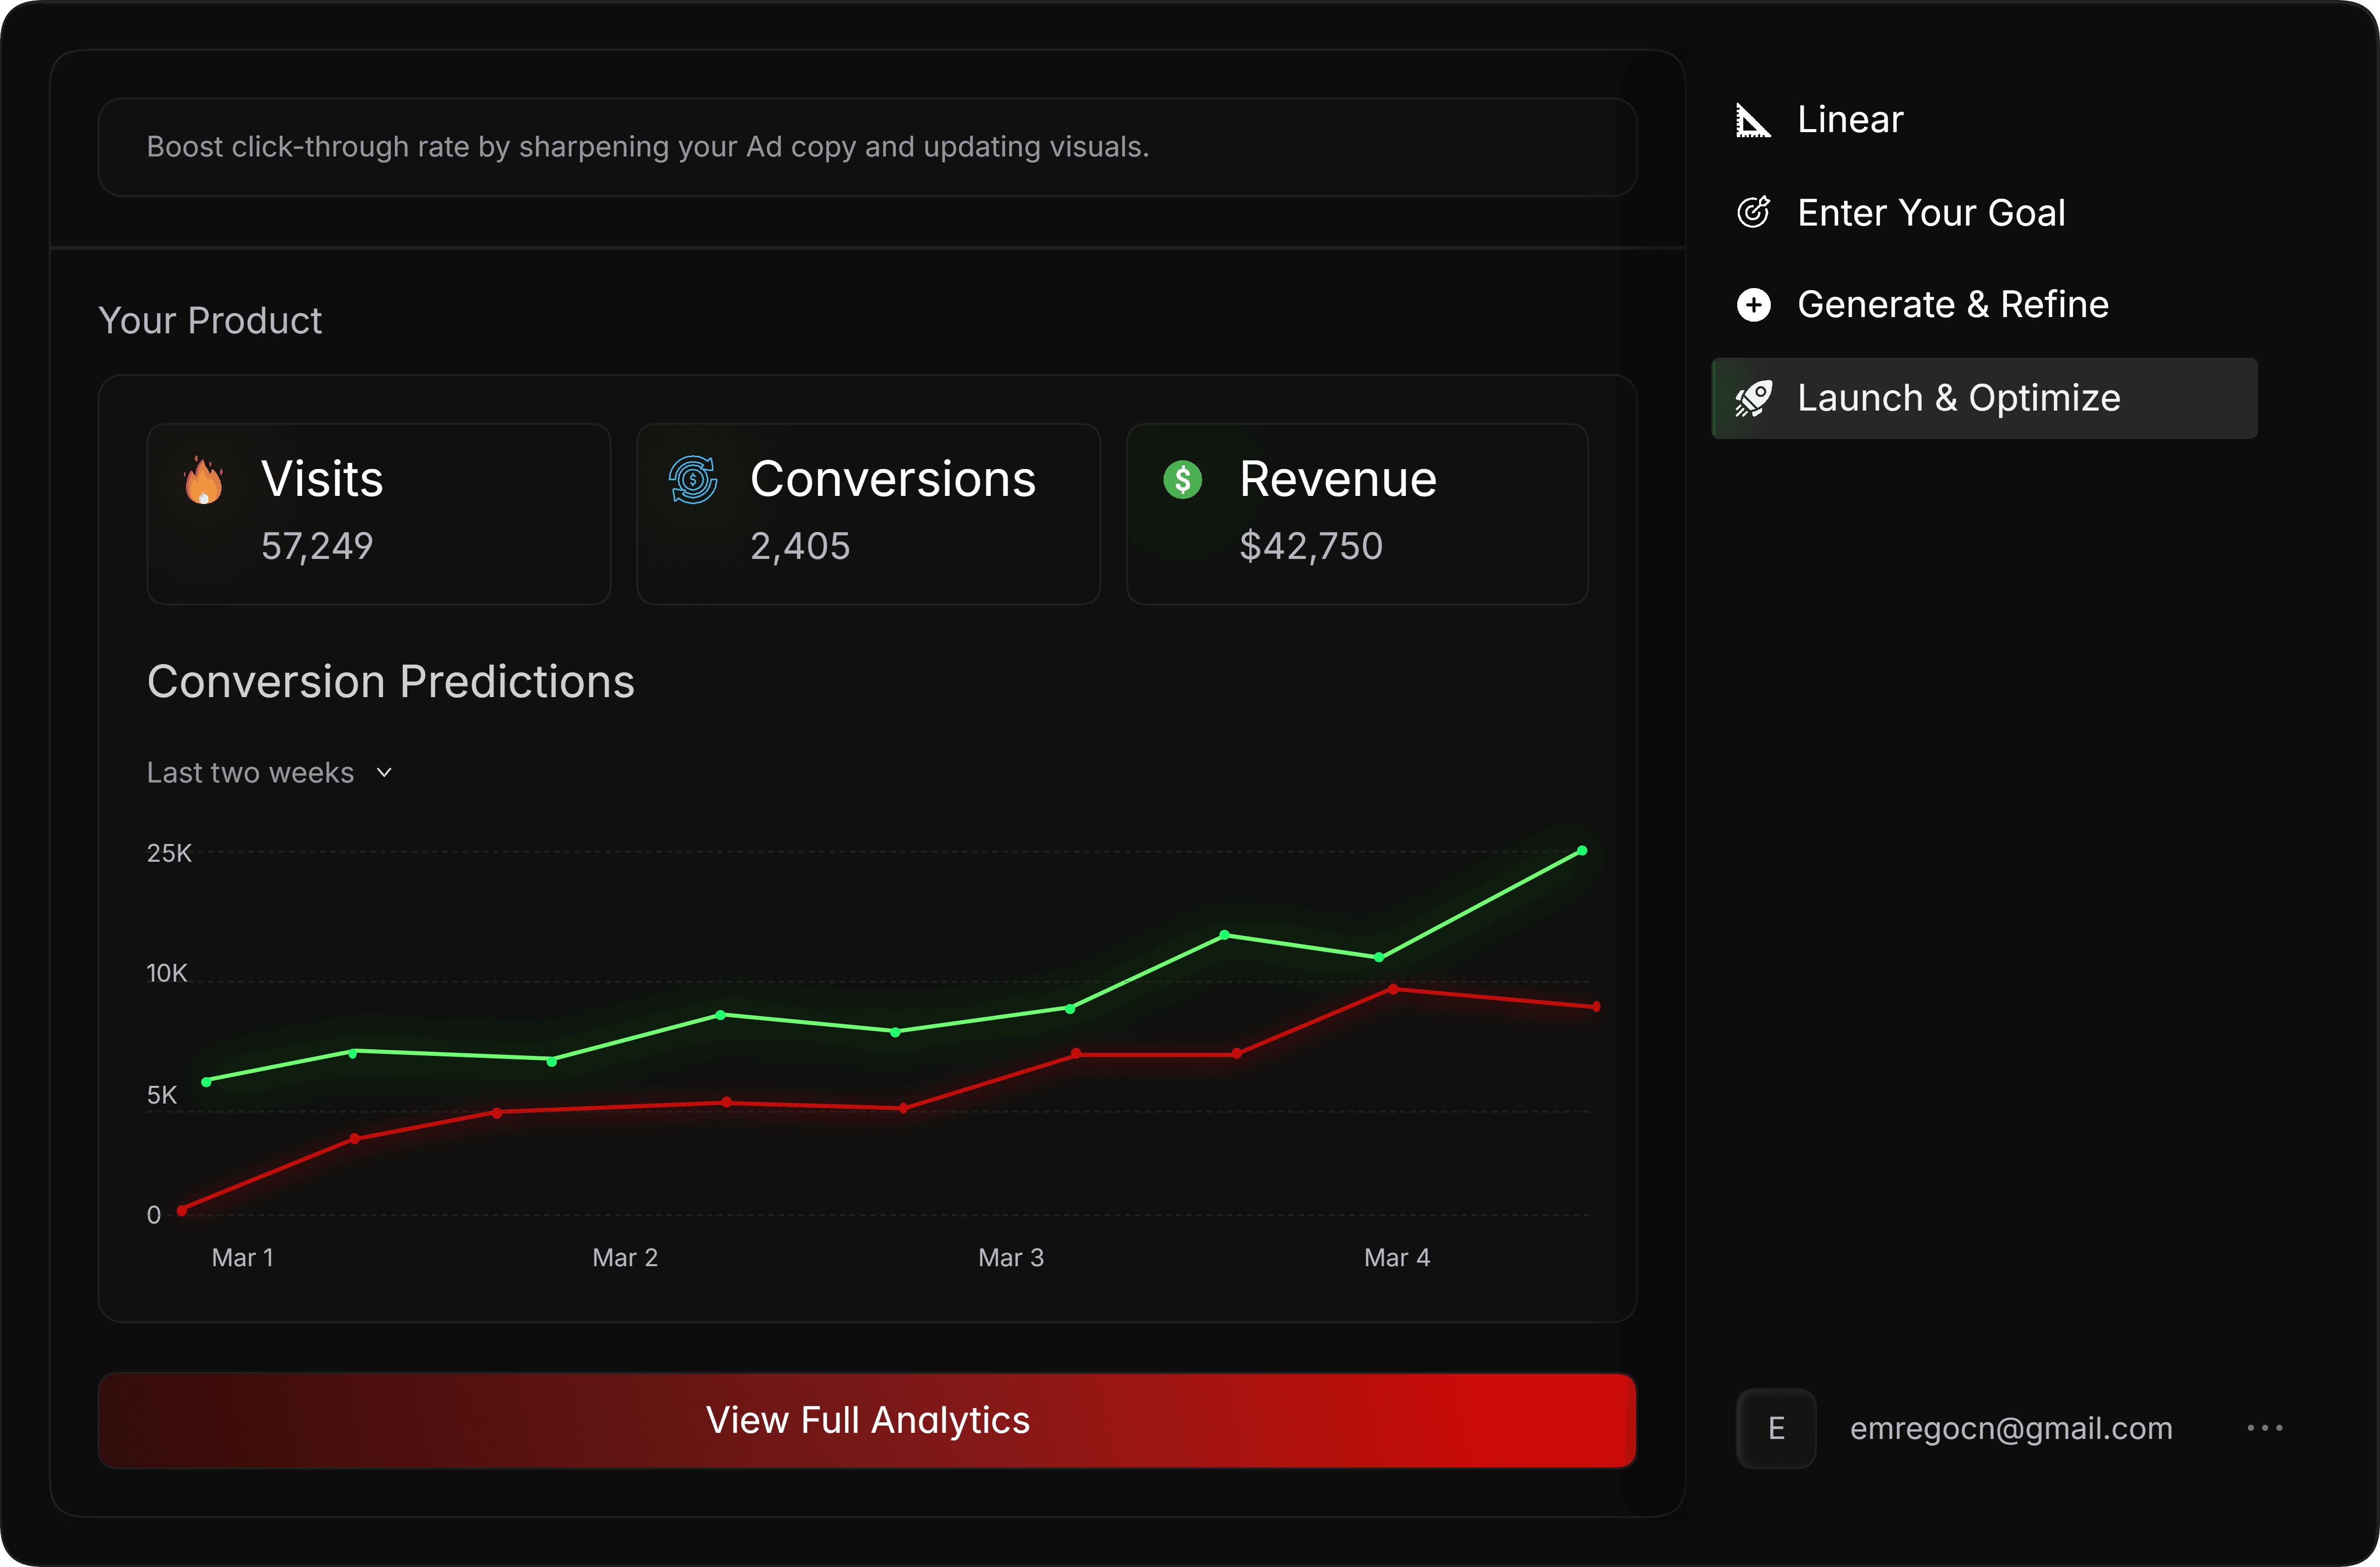Click the green dollar icon on the Revenue card
The image size is (2380, 1567).
click(x=1183, y=480)
